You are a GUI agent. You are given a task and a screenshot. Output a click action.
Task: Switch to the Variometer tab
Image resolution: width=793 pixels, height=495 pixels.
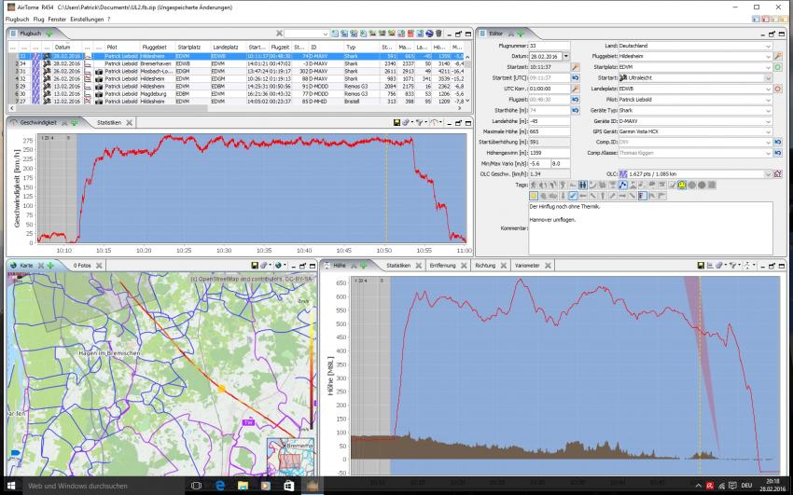point(528,266)
